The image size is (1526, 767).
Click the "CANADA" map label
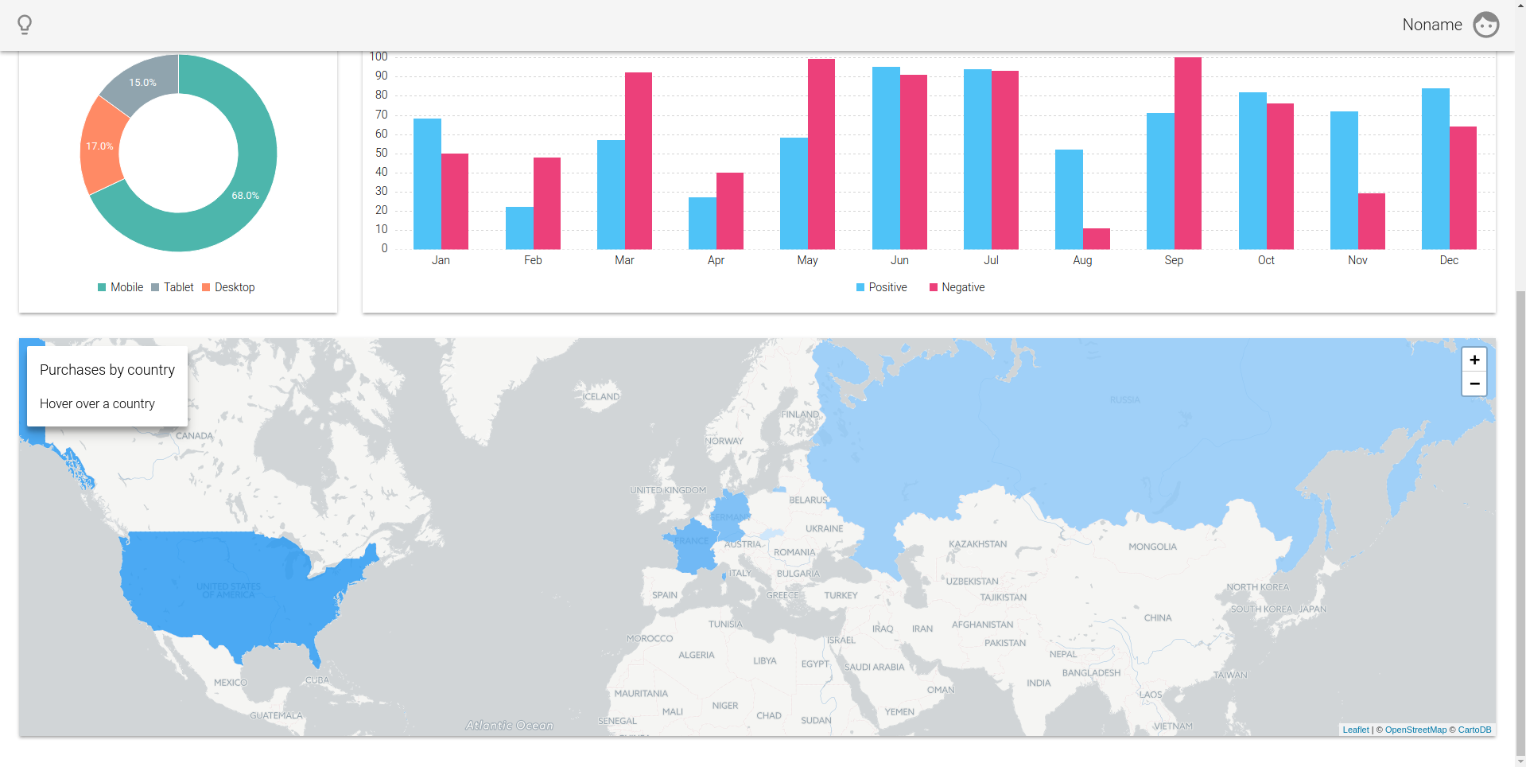(195, 436)
